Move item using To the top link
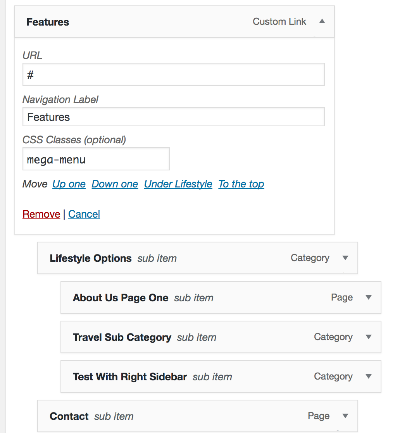 241,184
